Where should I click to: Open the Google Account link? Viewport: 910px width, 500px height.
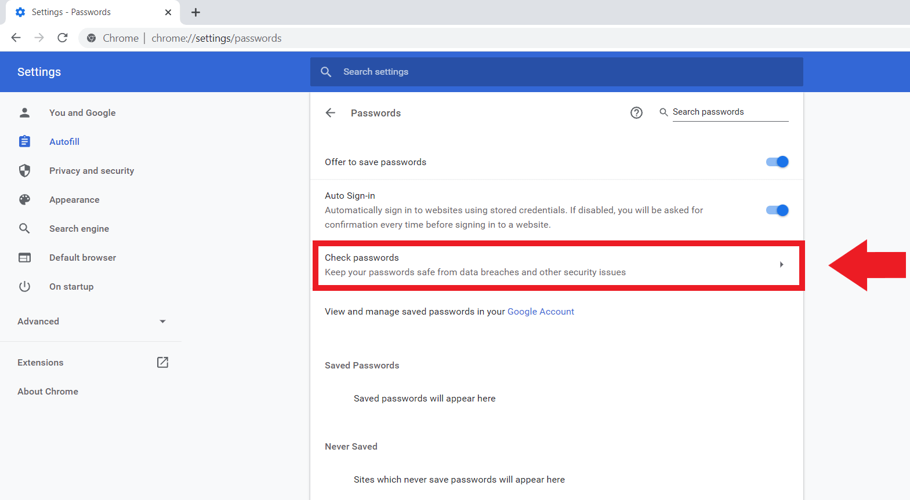[x=541, y=311]
